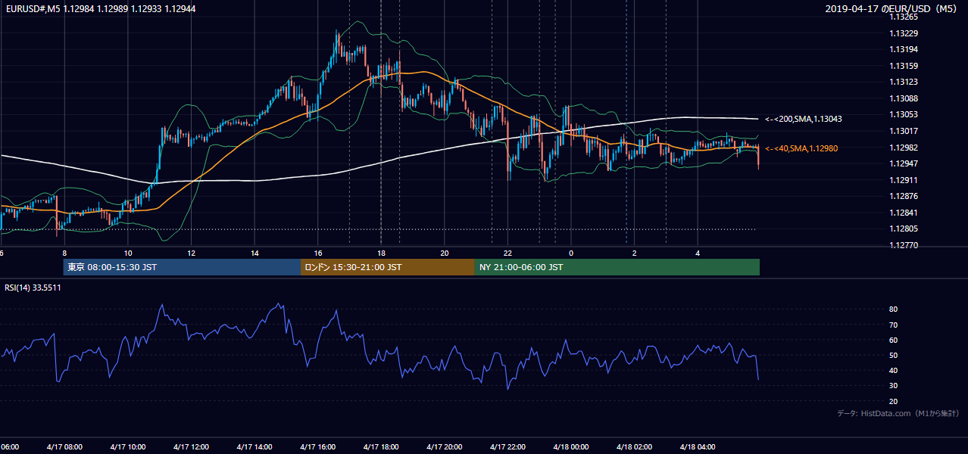
Task: Click the RSI(14) 33.5511 indicator label
Action: [33, 288]
